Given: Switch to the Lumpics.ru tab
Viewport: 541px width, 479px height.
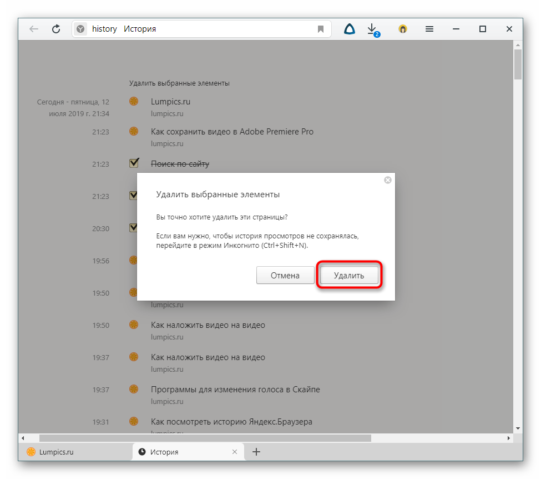Looking at the screenshot, I should pos(75,452).
